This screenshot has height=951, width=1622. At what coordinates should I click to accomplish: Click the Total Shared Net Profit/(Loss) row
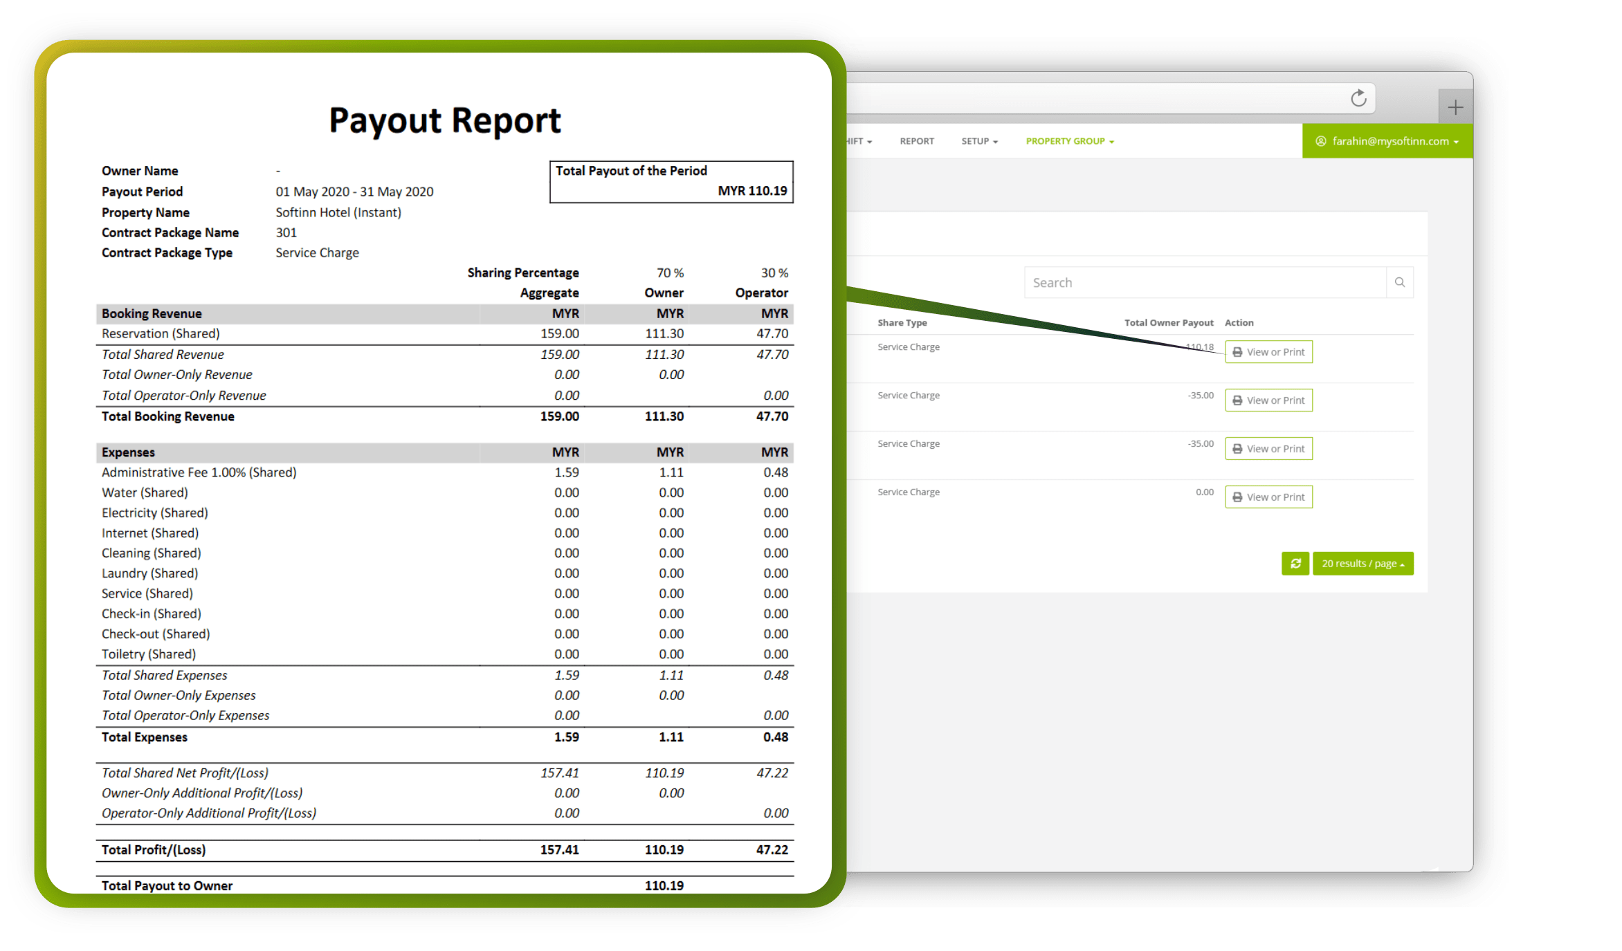[x=444, y=773]
